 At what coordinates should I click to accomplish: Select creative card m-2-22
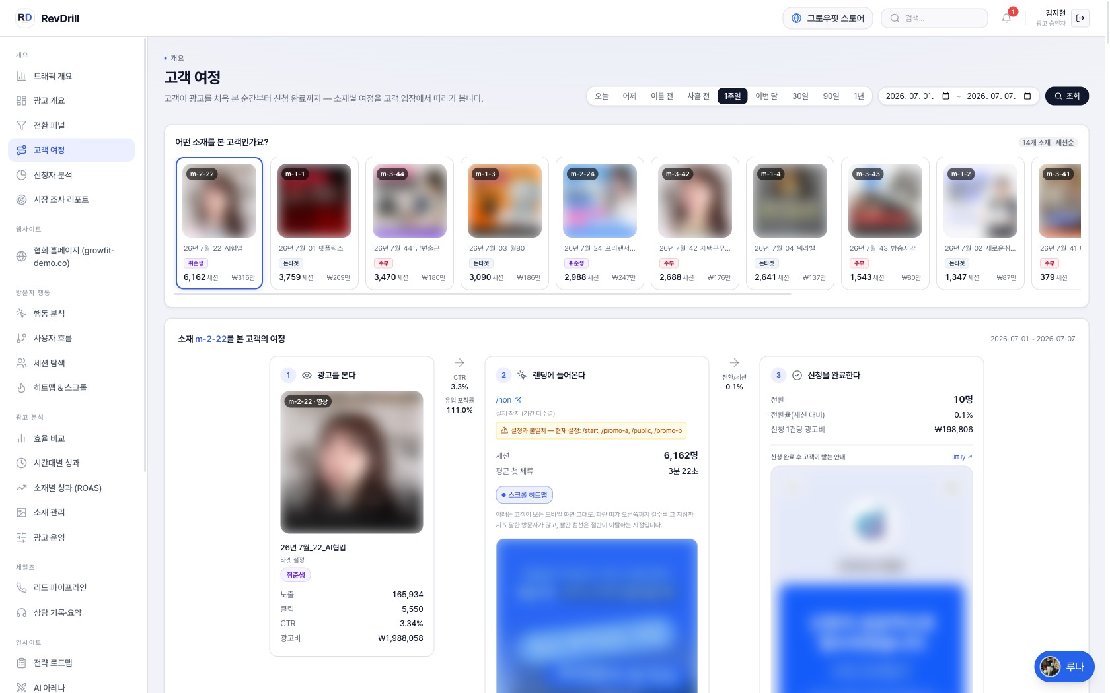tap(219, 223)
